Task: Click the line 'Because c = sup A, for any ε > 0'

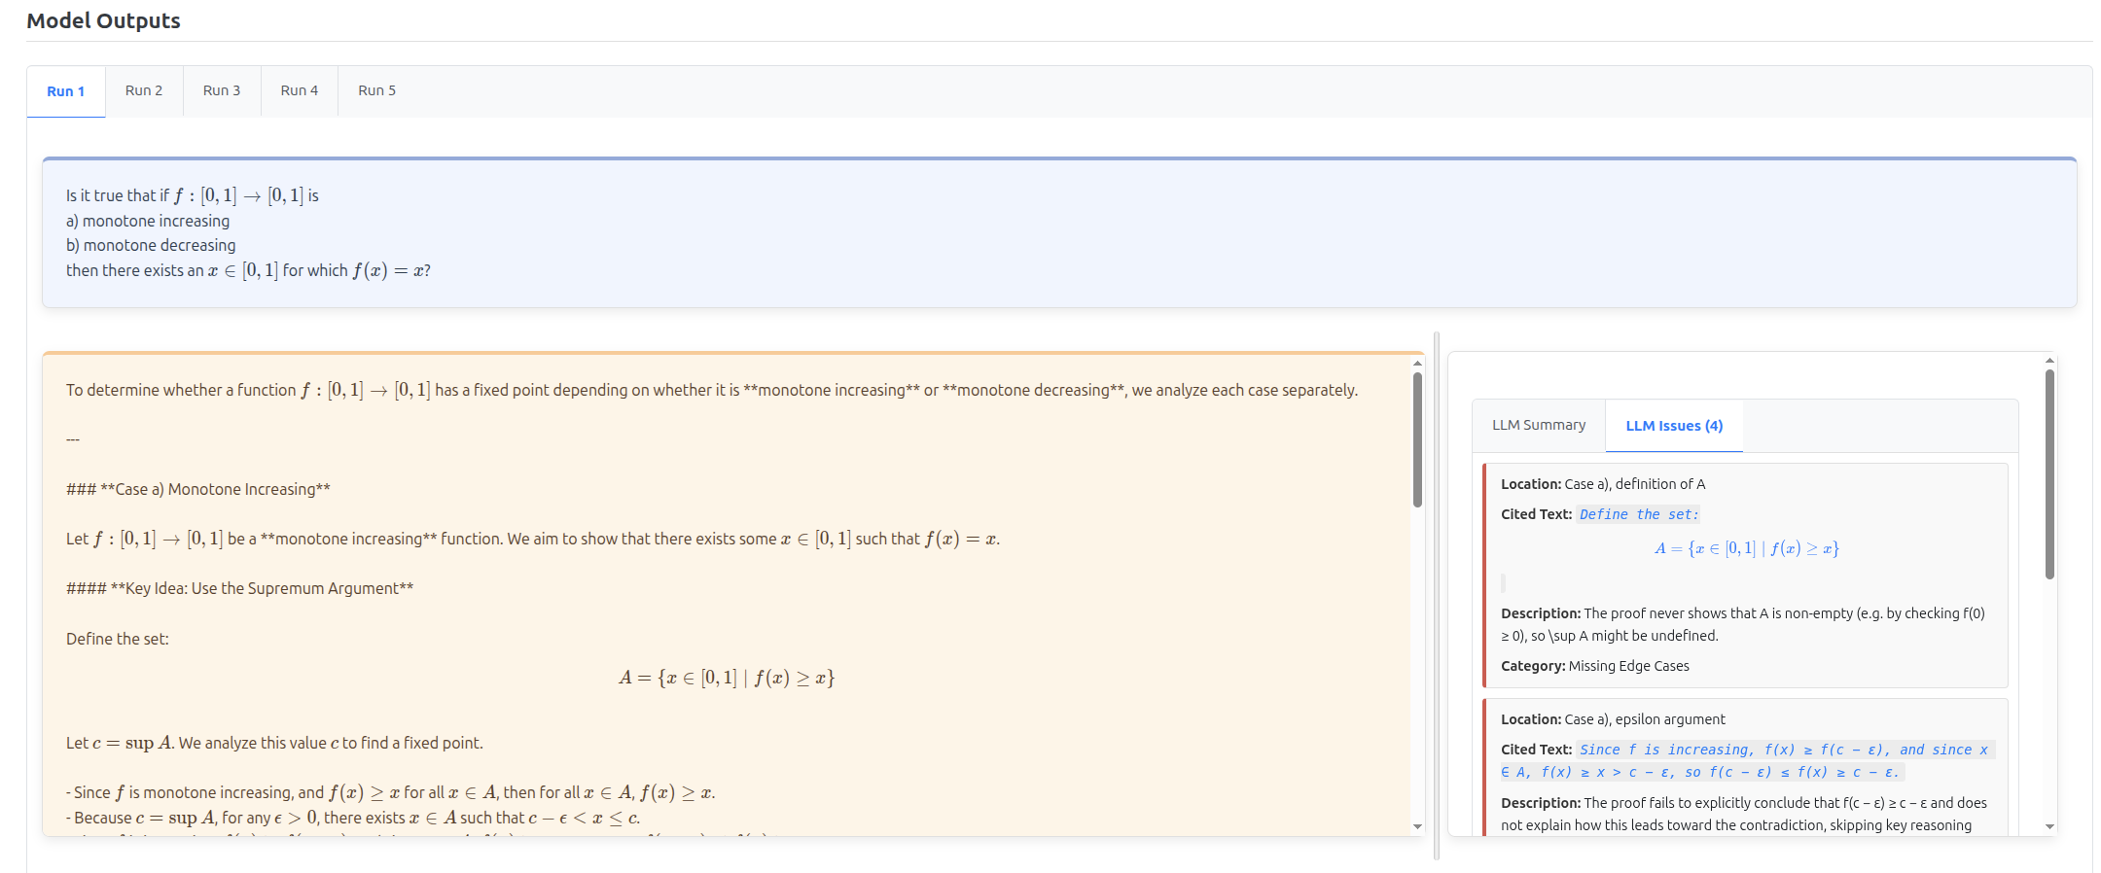Action: coord(353,818)
